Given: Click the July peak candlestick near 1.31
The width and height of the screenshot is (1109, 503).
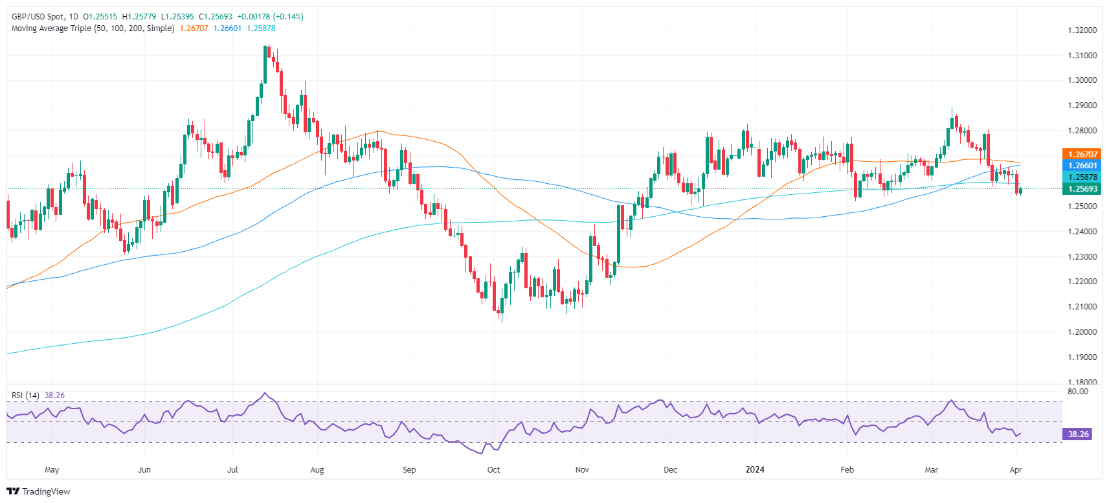Looking at the screenshot, I should [265, 64].
